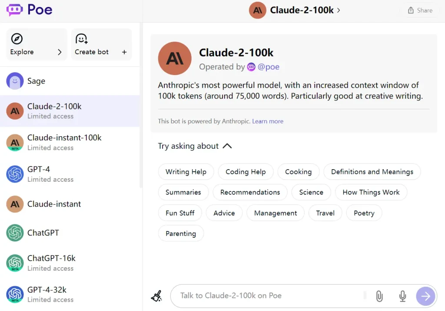Click the ChatGPT avatar icon
Viewport: 445px width, 311px height.
[15, 233]
